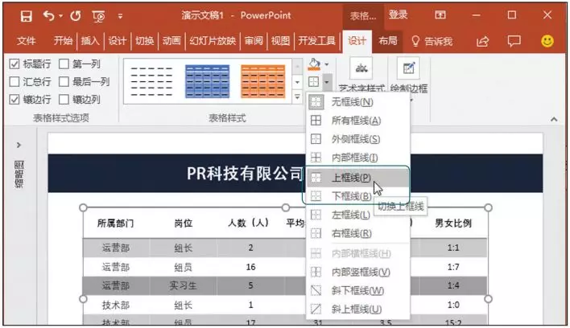Select the orange table style thumbnail
Screen dimensions: 570x328
point(262,82)
